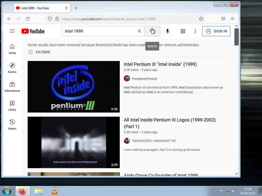Open 'All Intel Inside Pentium III Logos' title
This screenshot has width=262, height=196.
coord(170,123)
